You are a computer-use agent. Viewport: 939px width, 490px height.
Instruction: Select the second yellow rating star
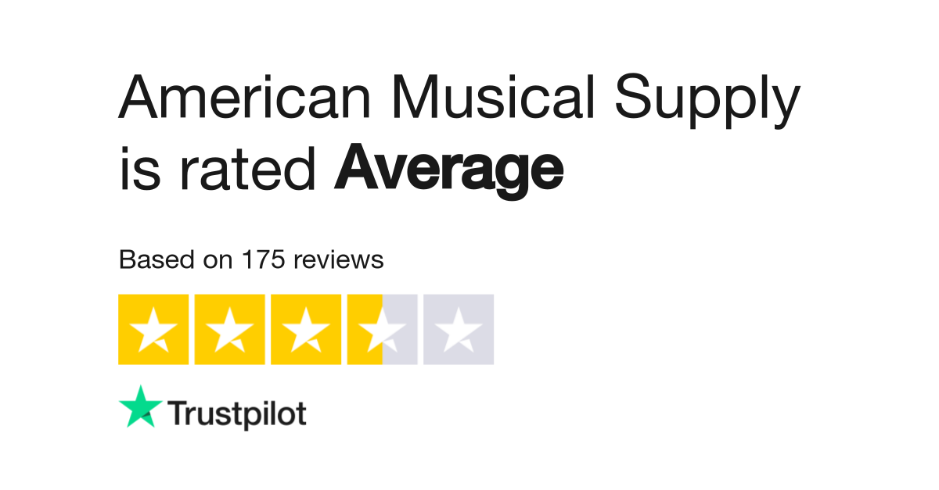click(x=229, y=329)
